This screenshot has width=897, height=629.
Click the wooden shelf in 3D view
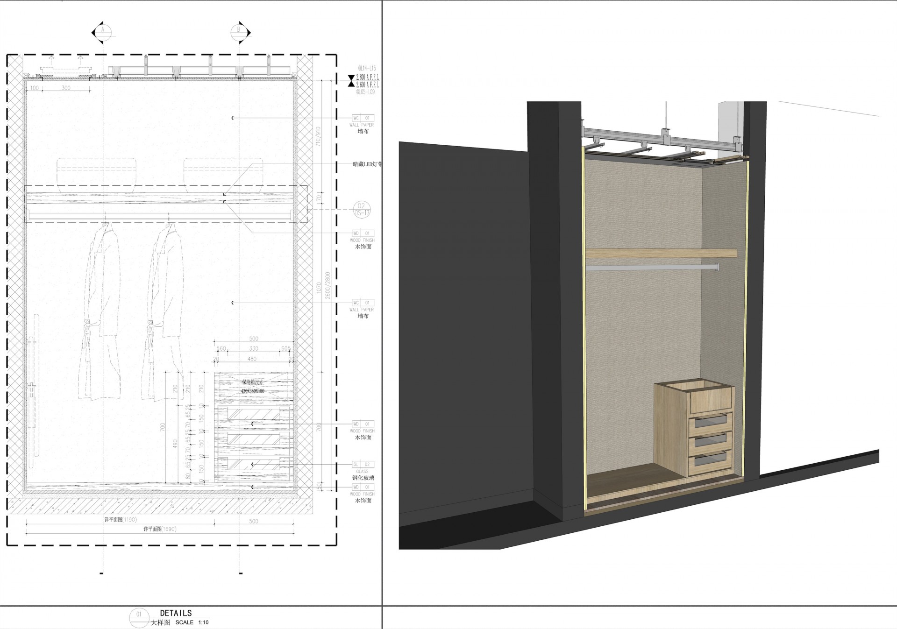[x=660, y=253]
